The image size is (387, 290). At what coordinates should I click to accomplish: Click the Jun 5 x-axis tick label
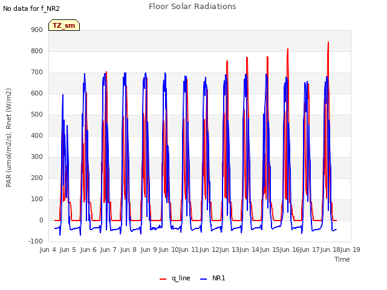68,250
